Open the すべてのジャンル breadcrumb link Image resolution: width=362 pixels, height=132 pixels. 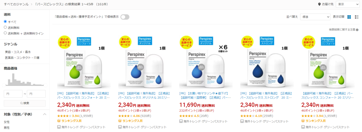[x=16, y=4]
